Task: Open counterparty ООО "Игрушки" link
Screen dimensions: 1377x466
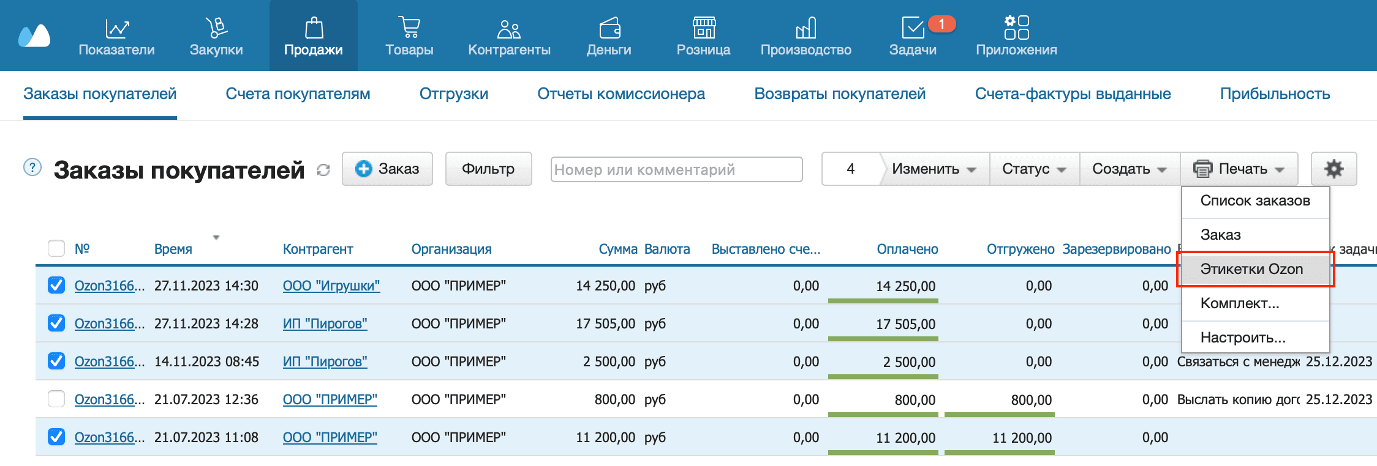Action: [331, 286]
